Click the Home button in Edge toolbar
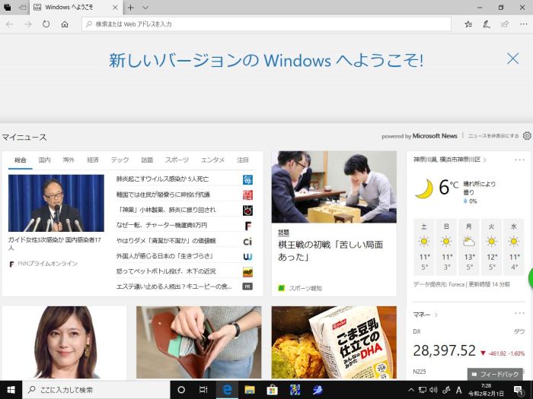 [x=65, y=24]
